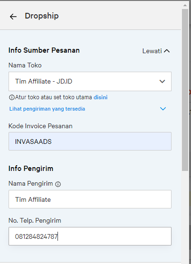This screenshot has width=191, height=264.
Task: Expand available shipping with the blue chevron
Action: (x=163, y=109)
